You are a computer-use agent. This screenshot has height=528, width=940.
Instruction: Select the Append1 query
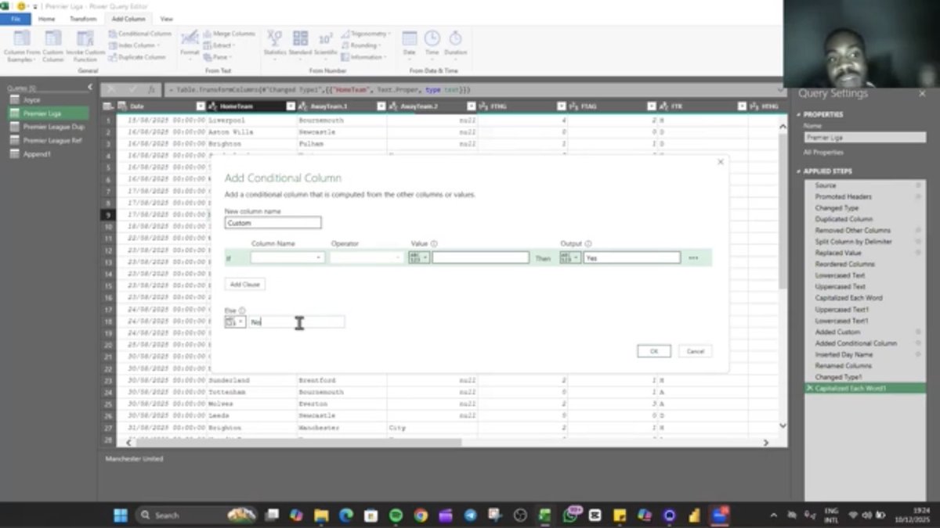click(x=49, y=153)
